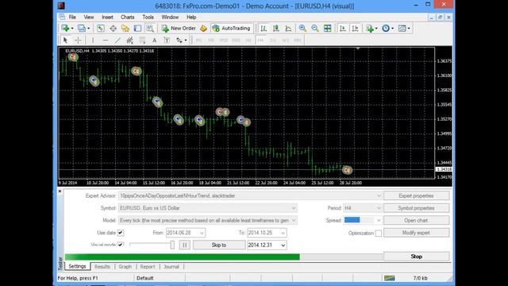Viewport: 508px width, 286px height.
Task: Toggle the Navigator folder icon
Action: [125, 29]
